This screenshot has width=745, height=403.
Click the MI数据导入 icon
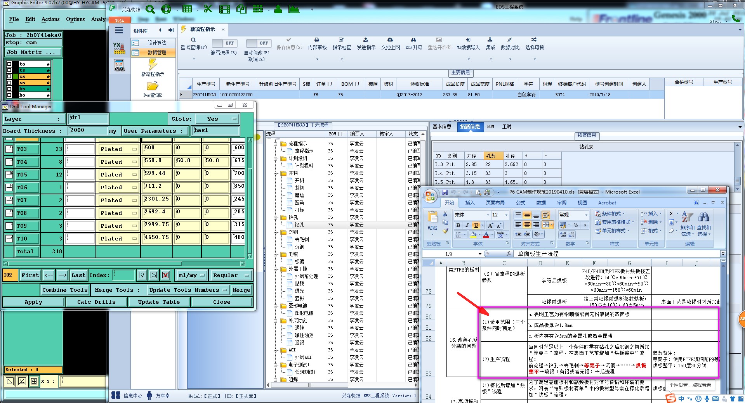(468, 40)
